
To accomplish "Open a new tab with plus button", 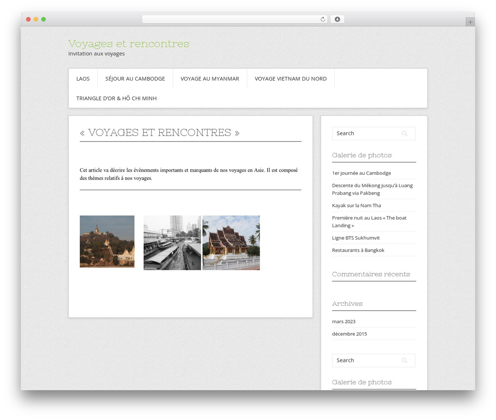I will coord(470,22).
